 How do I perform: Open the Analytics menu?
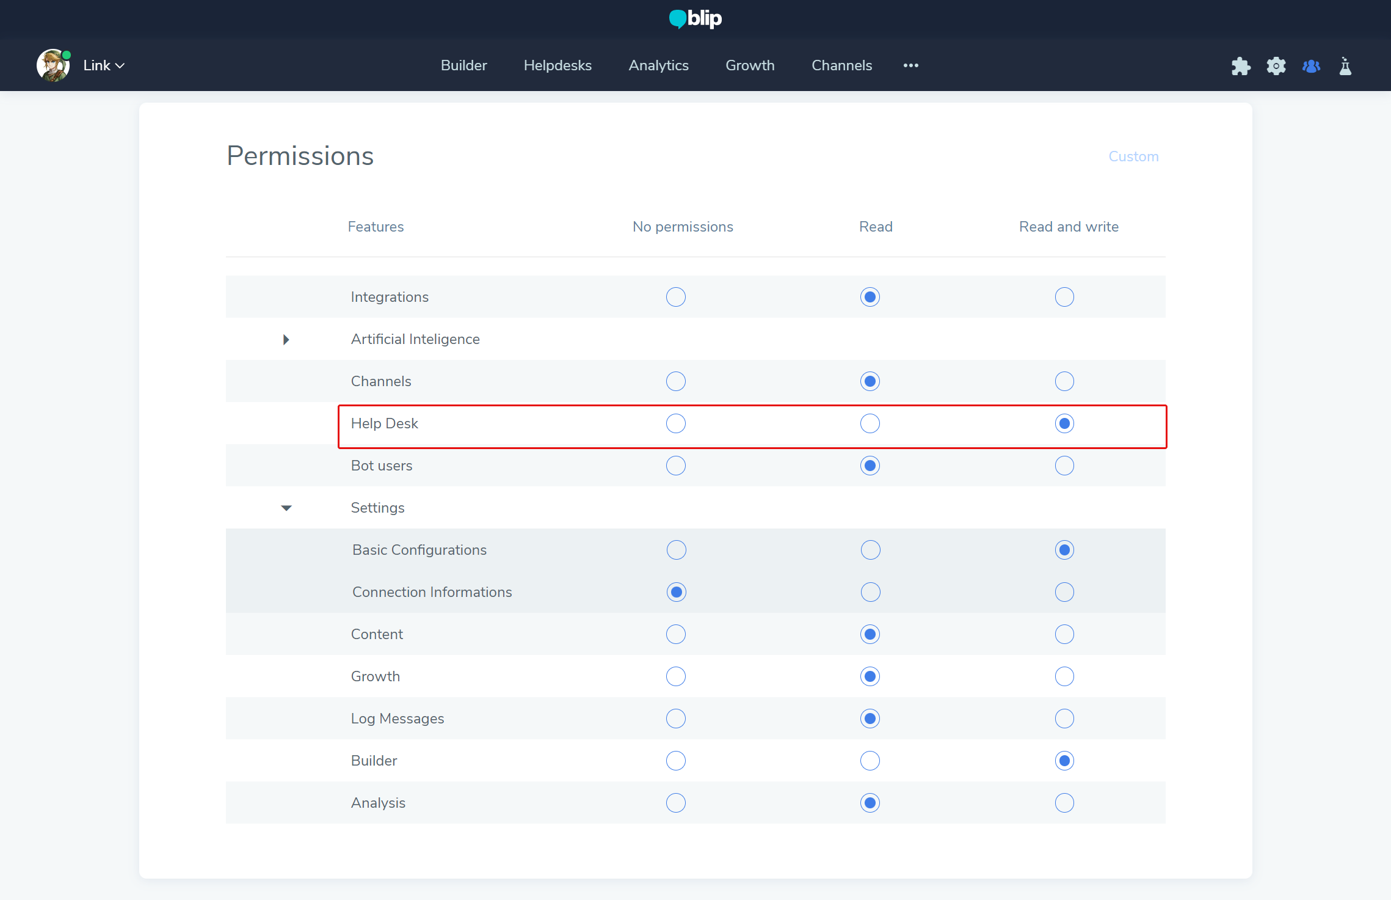(x=658, y=65)
